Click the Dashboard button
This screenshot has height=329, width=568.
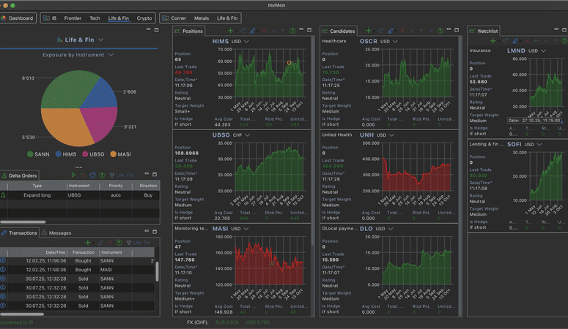[x=18, y=18]
